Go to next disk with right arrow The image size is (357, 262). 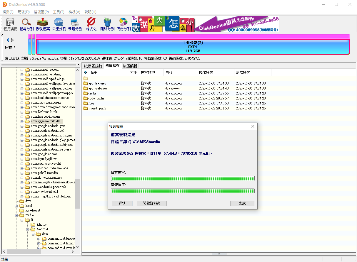click(x=12, y=40)
